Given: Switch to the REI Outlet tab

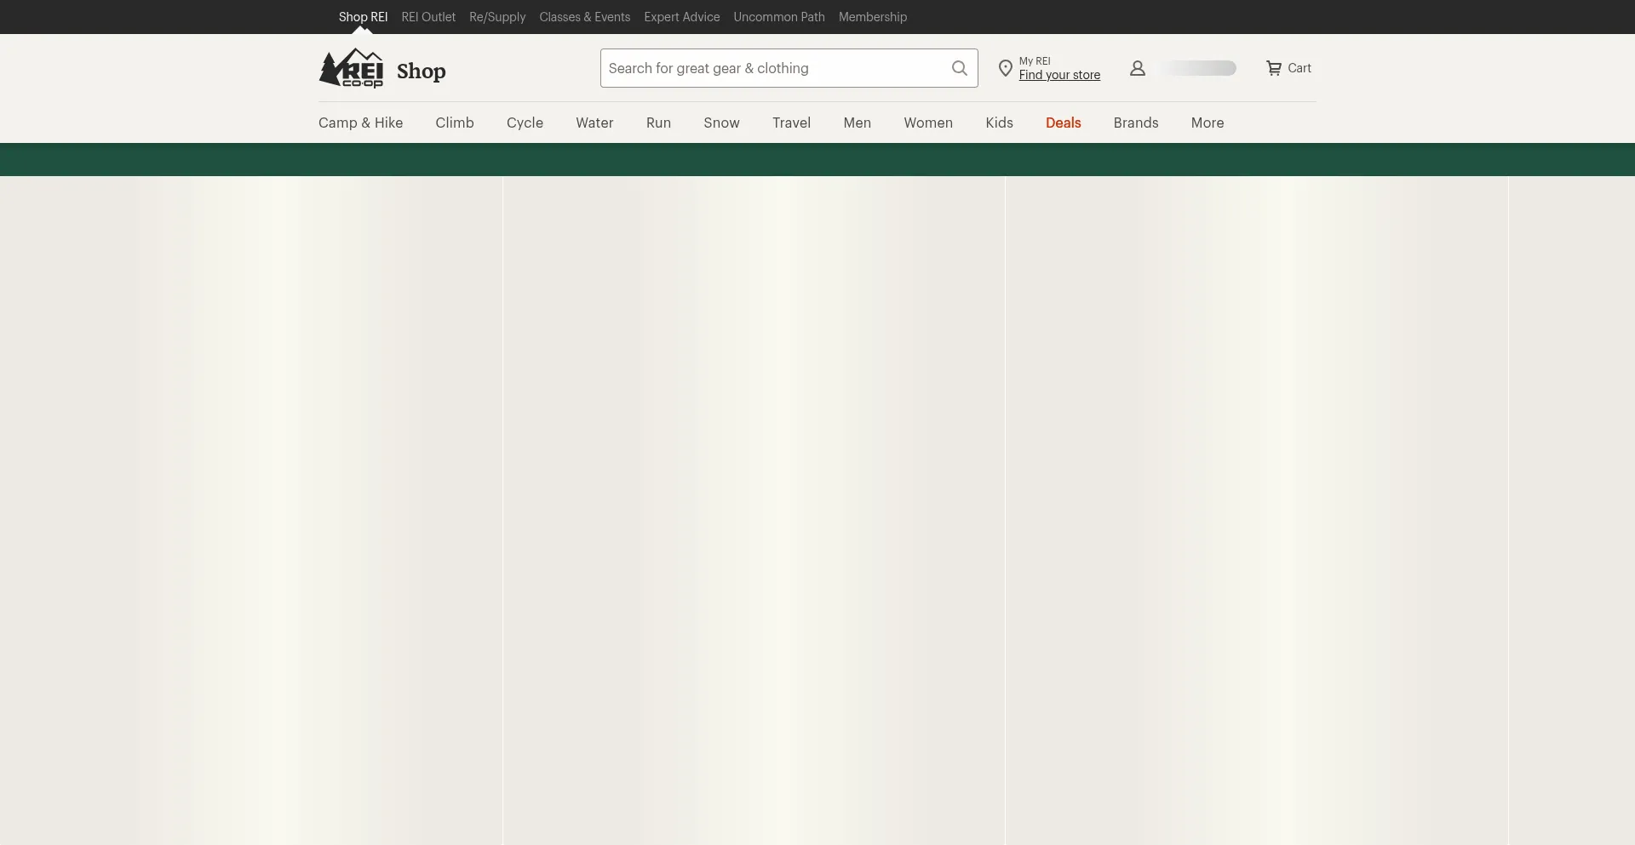Looking at the screenshot, I should click(428, 17).
